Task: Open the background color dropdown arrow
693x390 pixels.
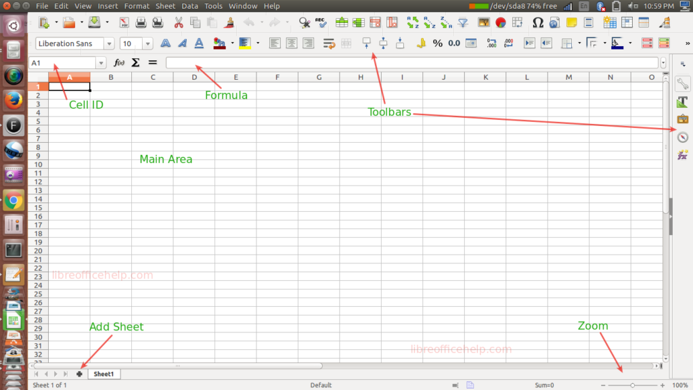Action: point(258,43)
